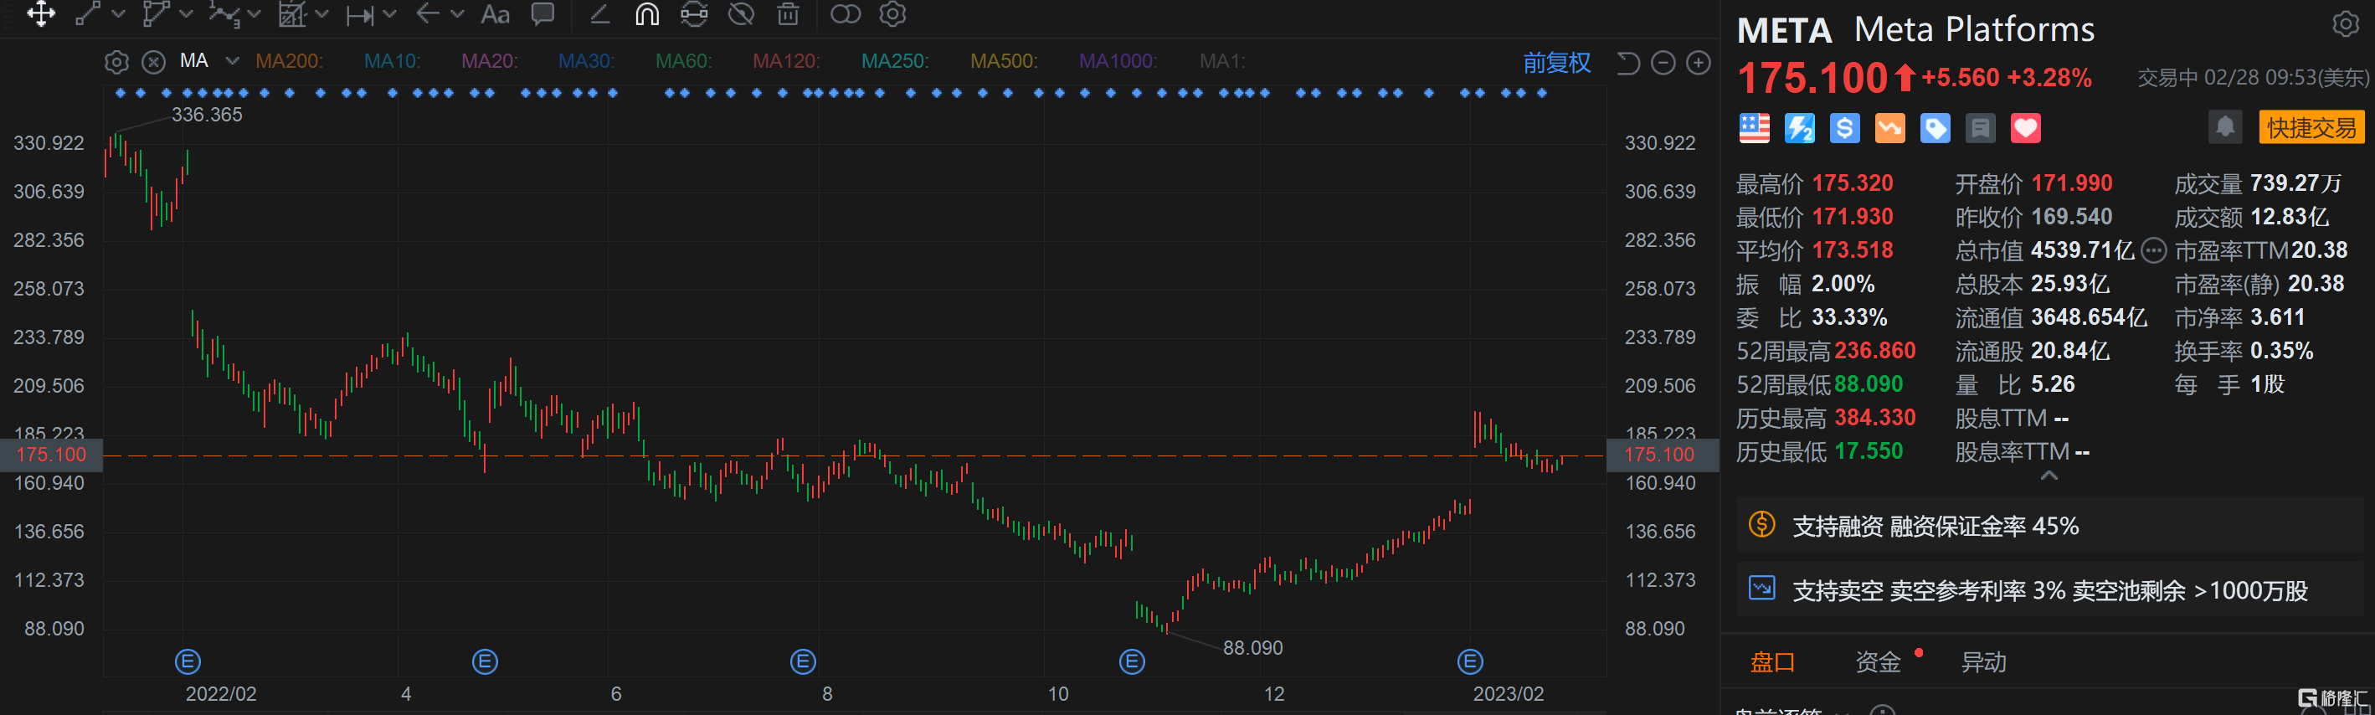Screen dimensions: 2375x715
Task: Open the MA indicator settings gear
Action: pos(116,62)
